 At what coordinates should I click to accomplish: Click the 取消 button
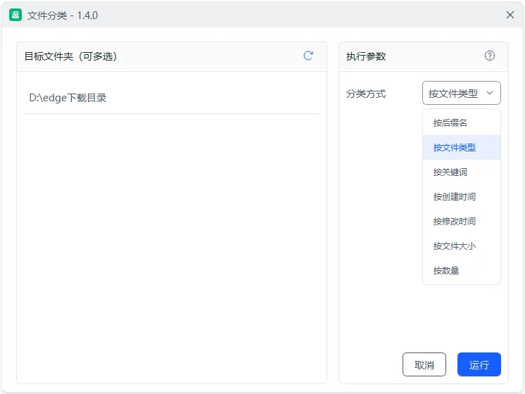click(x=424, y=364)
